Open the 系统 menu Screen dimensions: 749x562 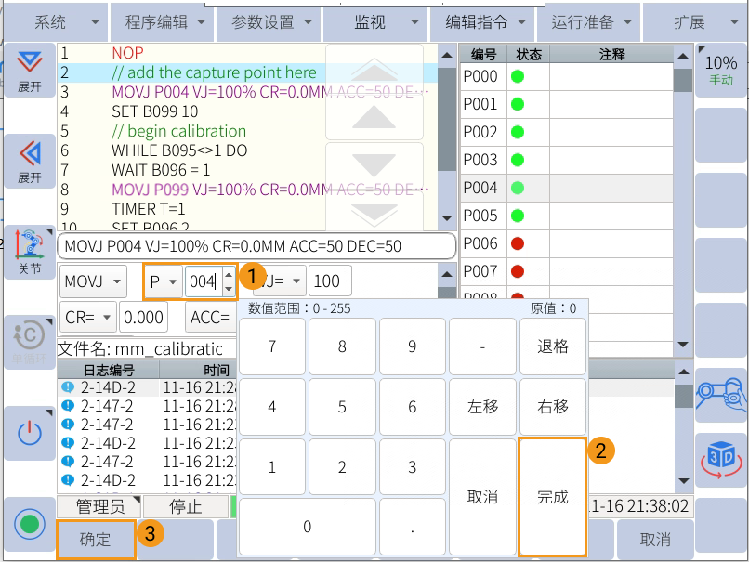pos(56,22)
